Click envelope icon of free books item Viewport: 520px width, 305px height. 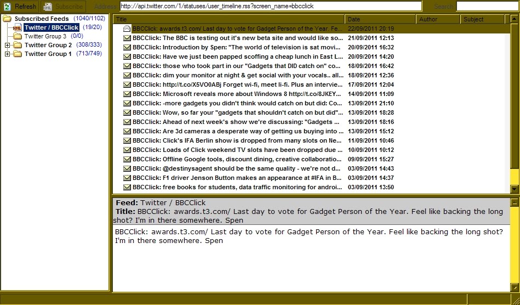pyautogui.click(x=127, y=187)
